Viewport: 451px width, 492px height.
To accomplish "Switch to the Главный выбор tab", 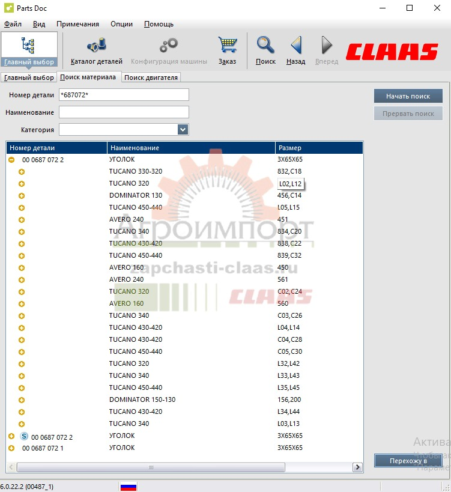I will pyautogui.click(x=29, y=77).
